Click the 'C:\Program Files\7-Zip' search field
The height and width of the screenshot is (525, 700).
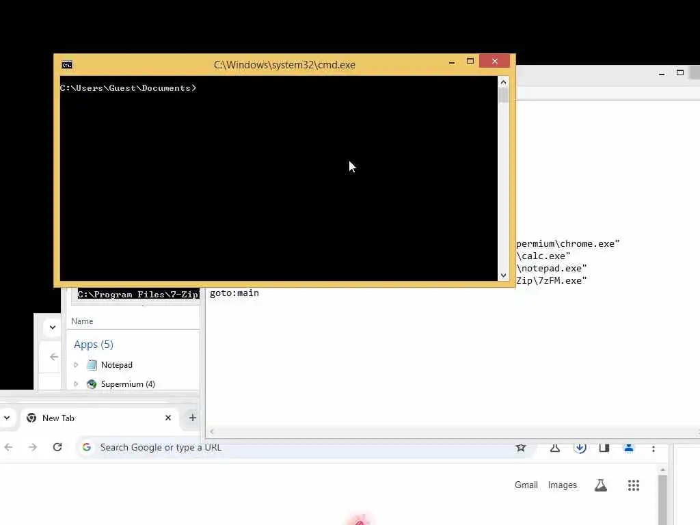pyautogui.click(x=138, y=295)
